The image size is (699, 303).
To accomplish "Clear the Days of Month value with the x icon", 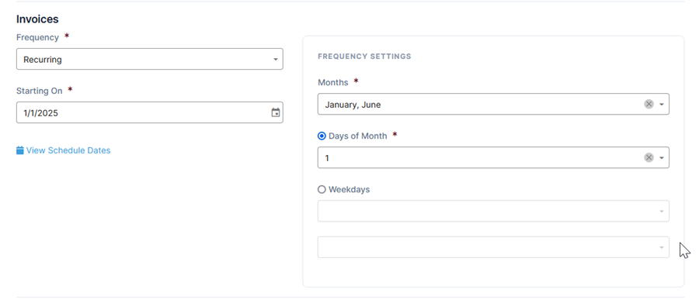I will [649, 157].
